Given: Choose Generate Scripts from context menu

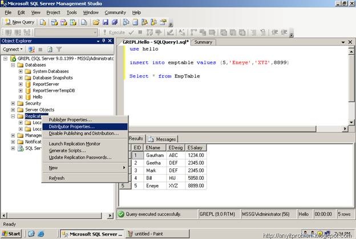Looking at the screenshot, I should pos(85,150).
